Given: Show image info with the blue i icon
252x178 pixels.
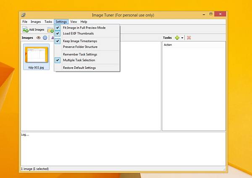Looking at the screenshot, I should tap(45, 38).
